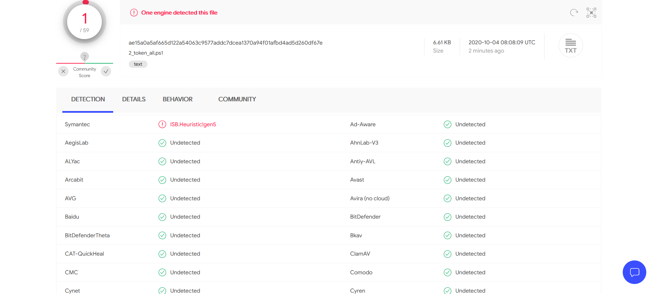
Task: Click the 'text' file tag
Action: click(138, 64)
